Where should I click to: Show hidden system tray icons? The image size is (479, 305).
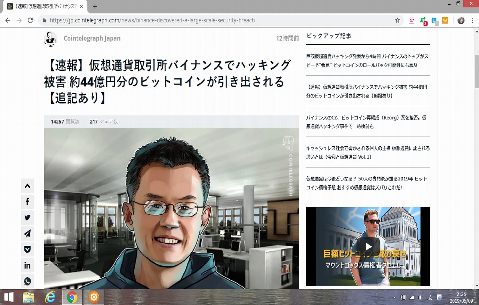coord(394,298)
